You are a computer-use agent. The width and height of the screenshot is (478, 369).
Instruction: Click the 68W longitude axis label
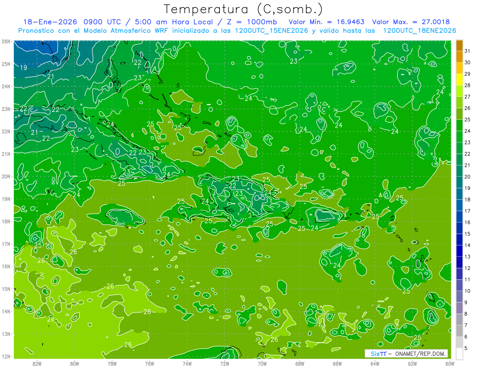click(x=300, y=363)
